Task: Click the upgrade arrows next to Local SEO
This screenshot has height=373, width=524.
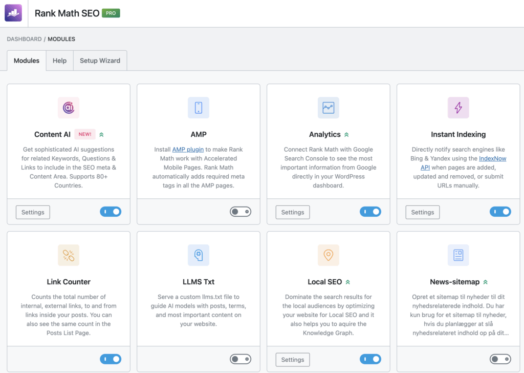Action: pos(348,282)
